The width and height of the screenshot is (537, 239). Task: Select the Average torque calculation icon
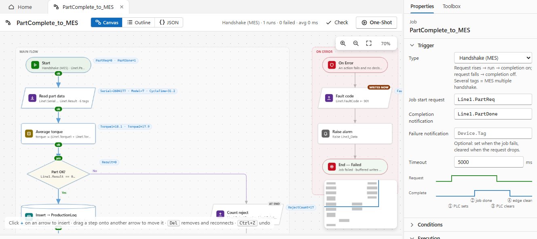point(29,134)
